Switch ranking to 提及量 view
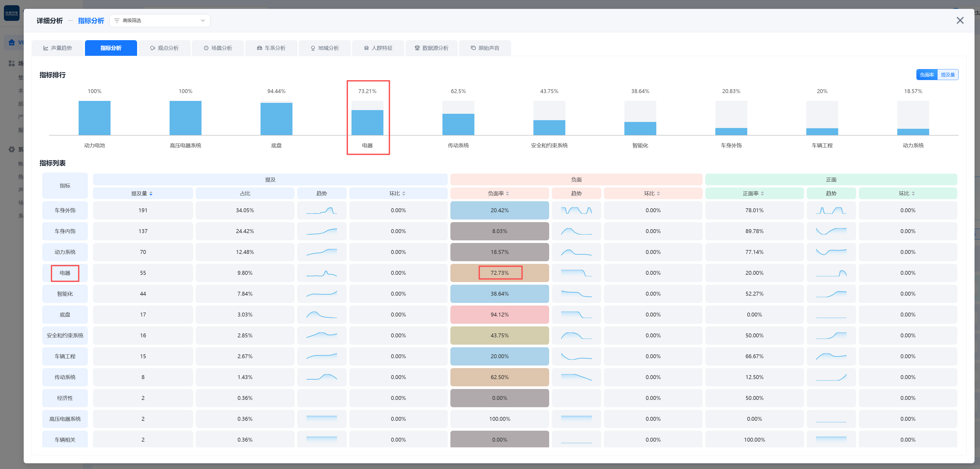The height and width of the screenshot is (469, 980). point(948,75)
